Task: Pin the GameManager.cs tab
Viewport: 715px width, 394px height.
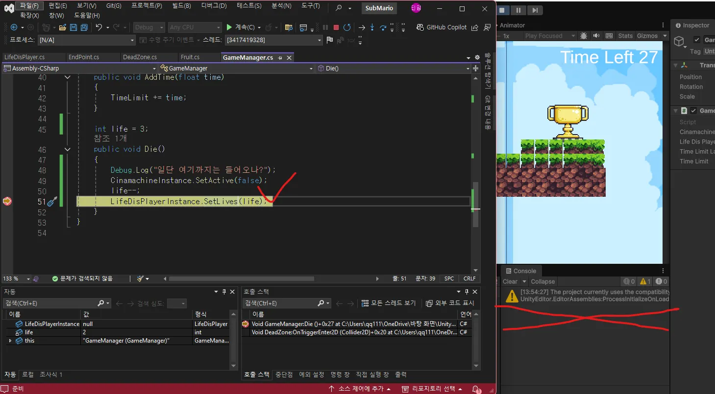Action: [280, 58]
